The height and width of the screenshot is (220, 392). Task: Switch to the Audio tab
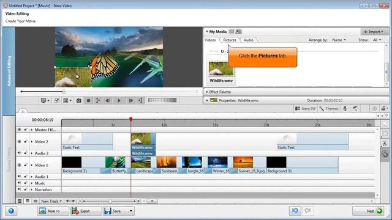click(x=249, y=40)
